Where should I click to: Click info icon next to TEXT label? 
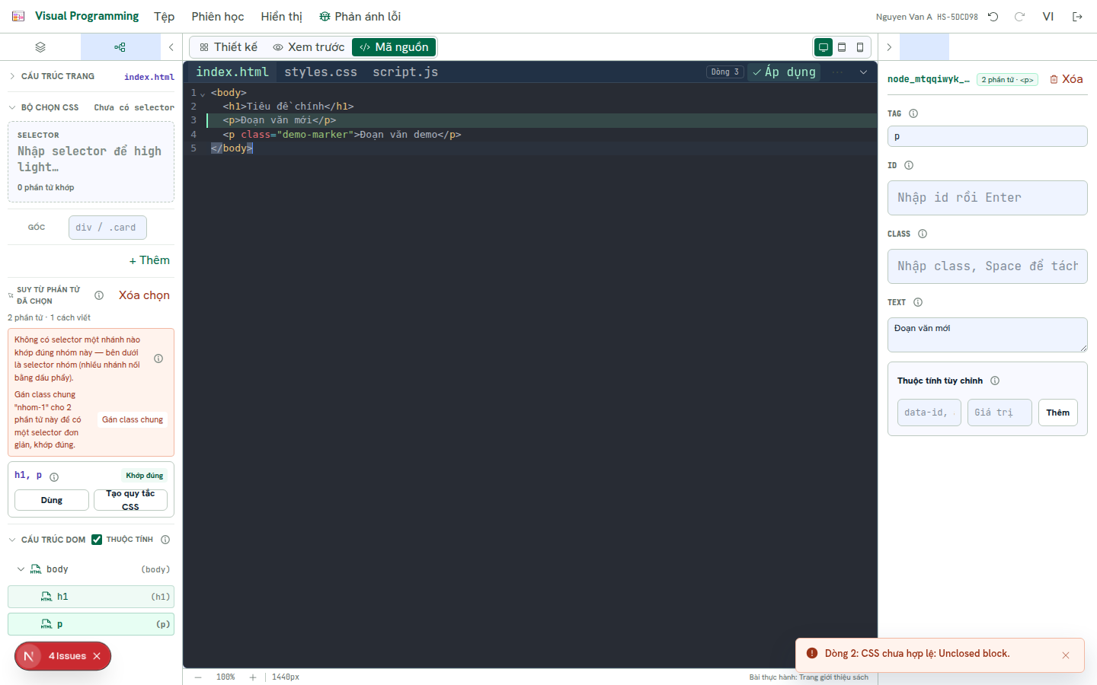pos(918,302)
